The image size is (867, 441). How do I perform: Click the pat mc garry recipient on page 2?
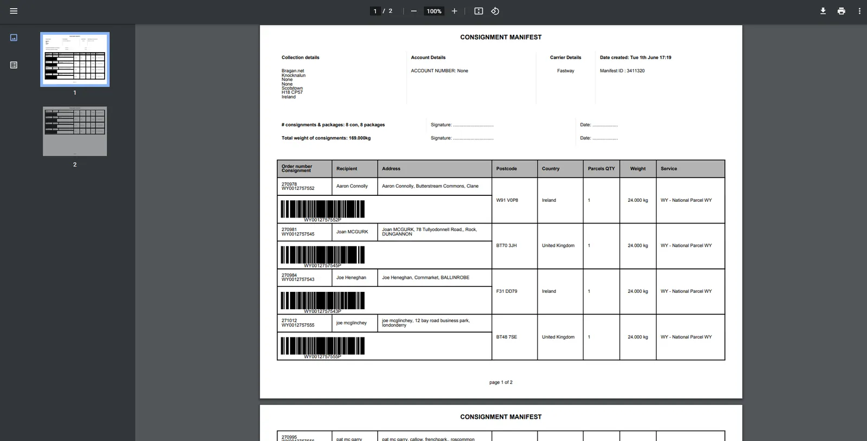[349, 439]
